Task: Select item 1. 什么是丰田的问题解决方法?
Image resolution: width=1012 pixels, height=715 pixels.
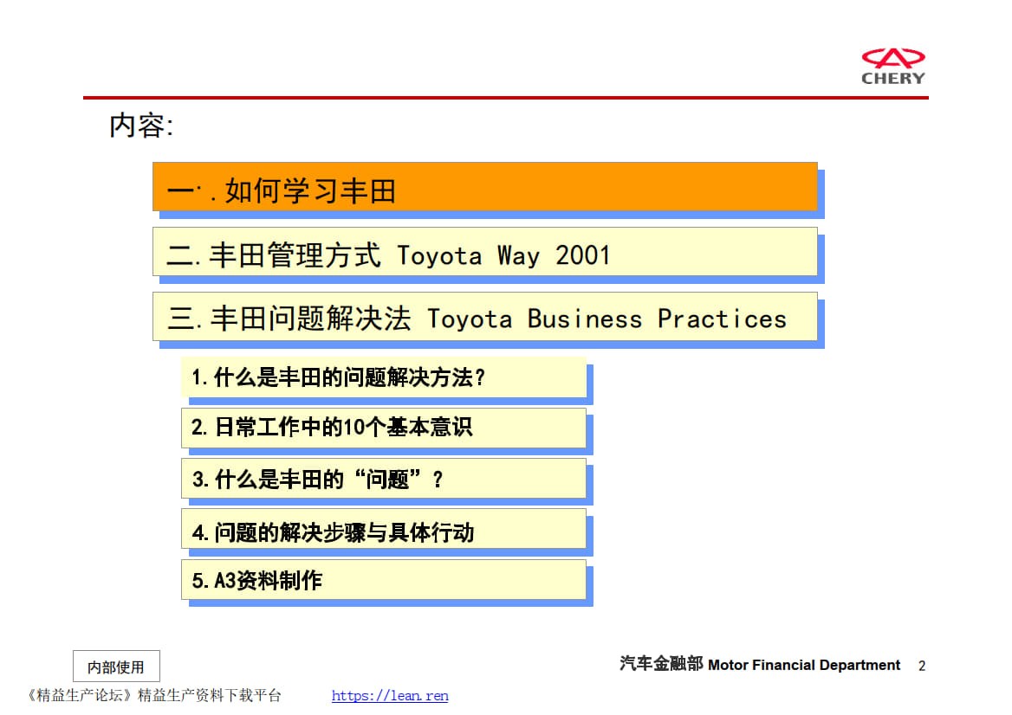Action: [383, 377]
